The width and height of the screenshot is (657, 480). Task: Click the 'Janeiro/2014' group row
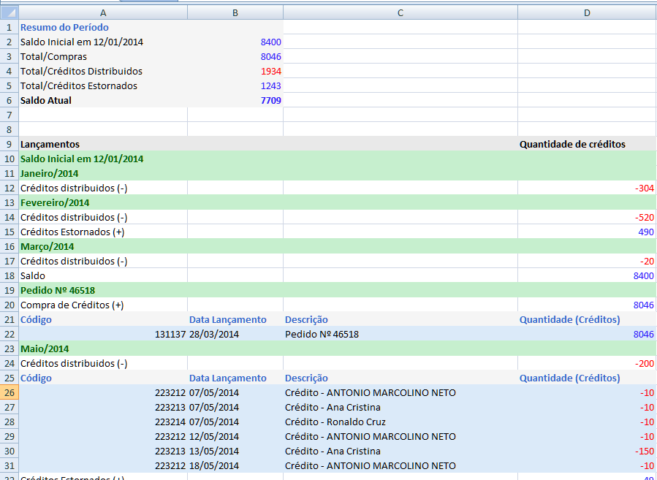50,173
